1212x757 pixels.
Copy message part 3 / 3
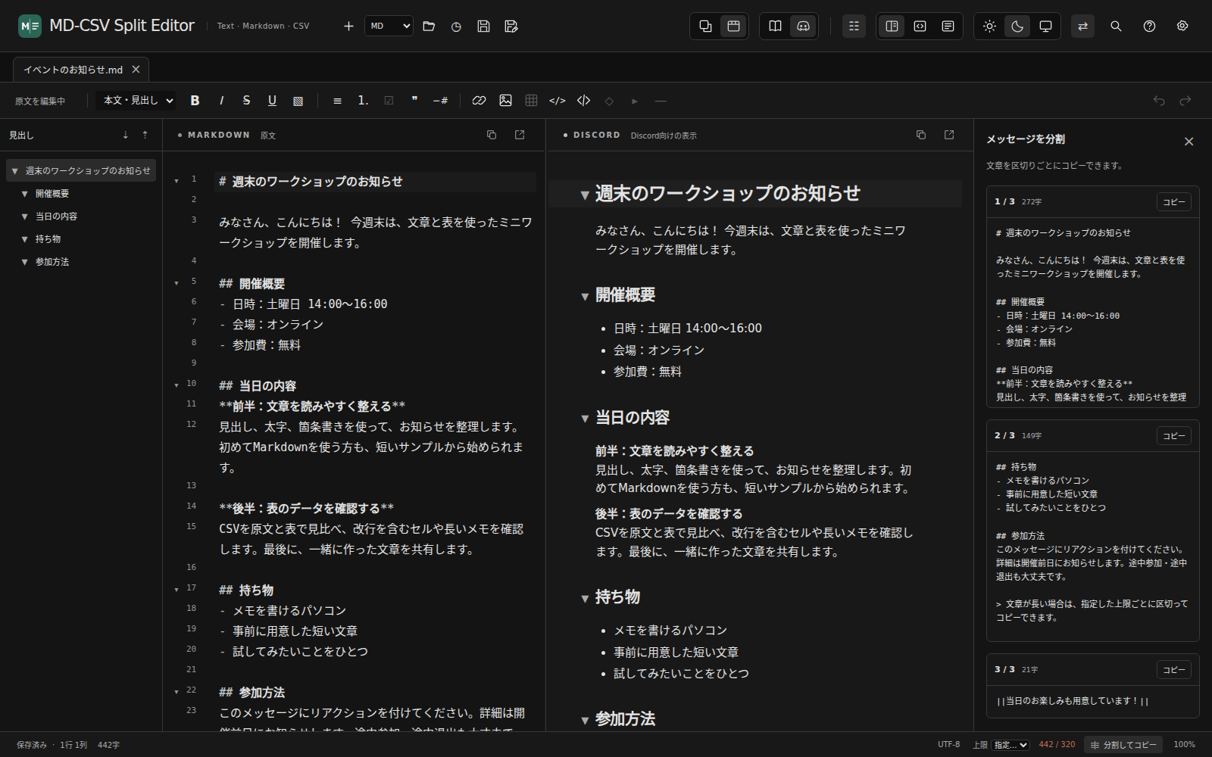(x=1173, y=670)
